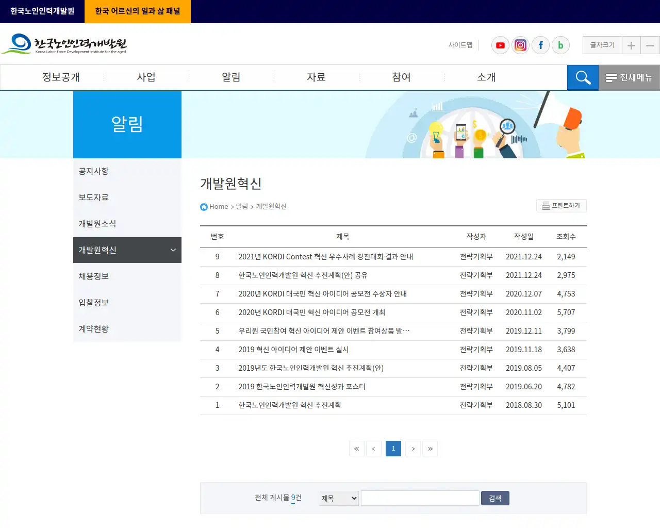Open the 참여 main menu
The height and width of the screenshot is (528, 660).
click(401, 77)
